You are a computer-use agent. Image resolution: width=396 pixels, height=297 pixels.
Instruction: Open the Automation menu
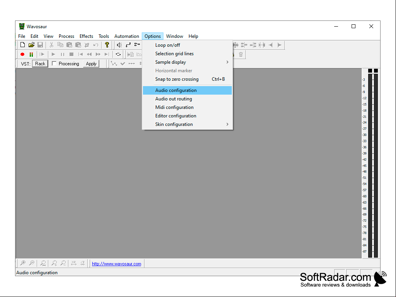[127, 36]
